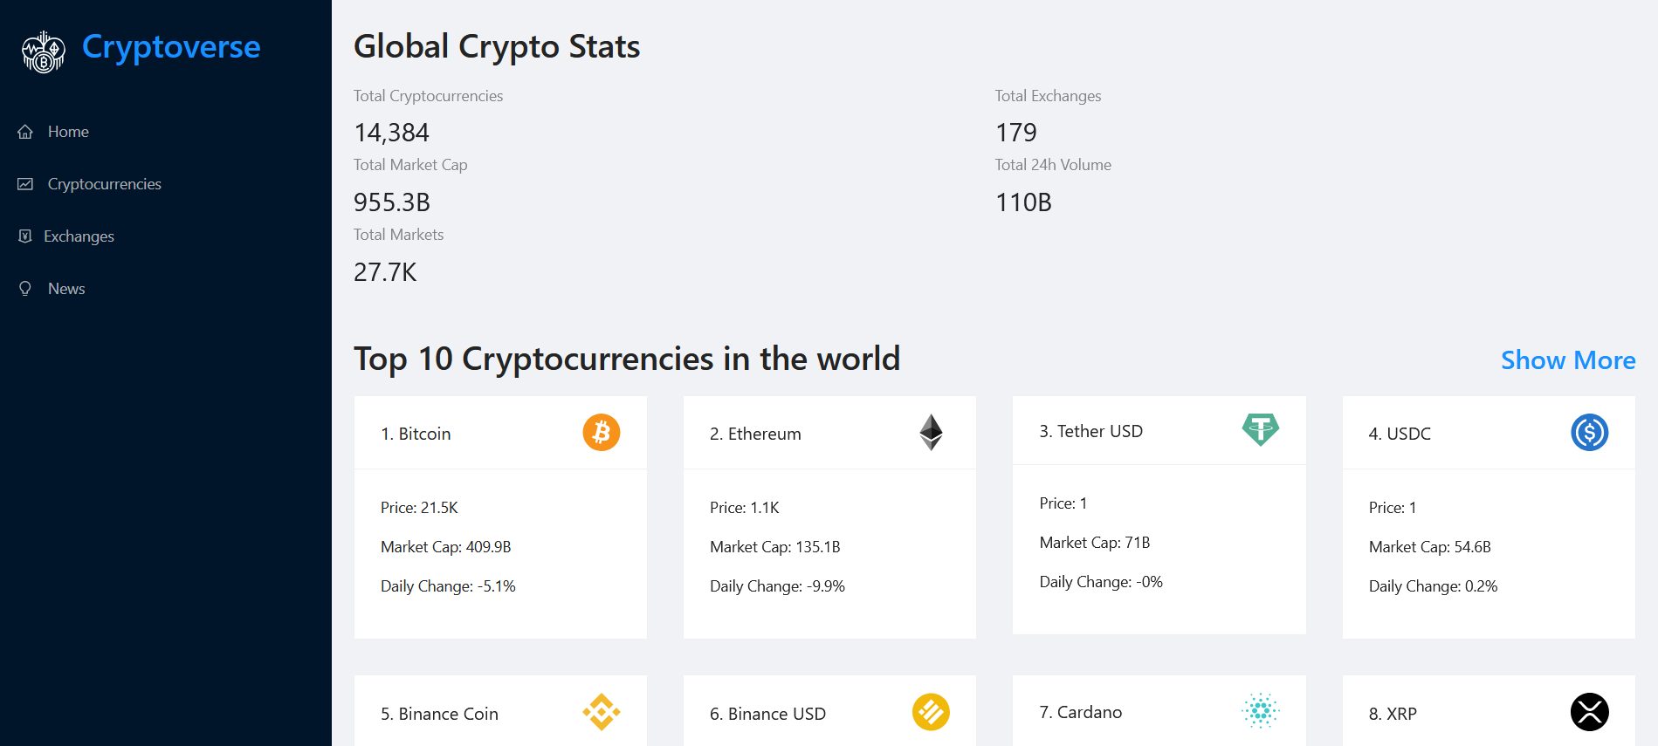Screen dimensions: 1658x746
Task: Open the News menu item
Action: click(x=66, y=289)
